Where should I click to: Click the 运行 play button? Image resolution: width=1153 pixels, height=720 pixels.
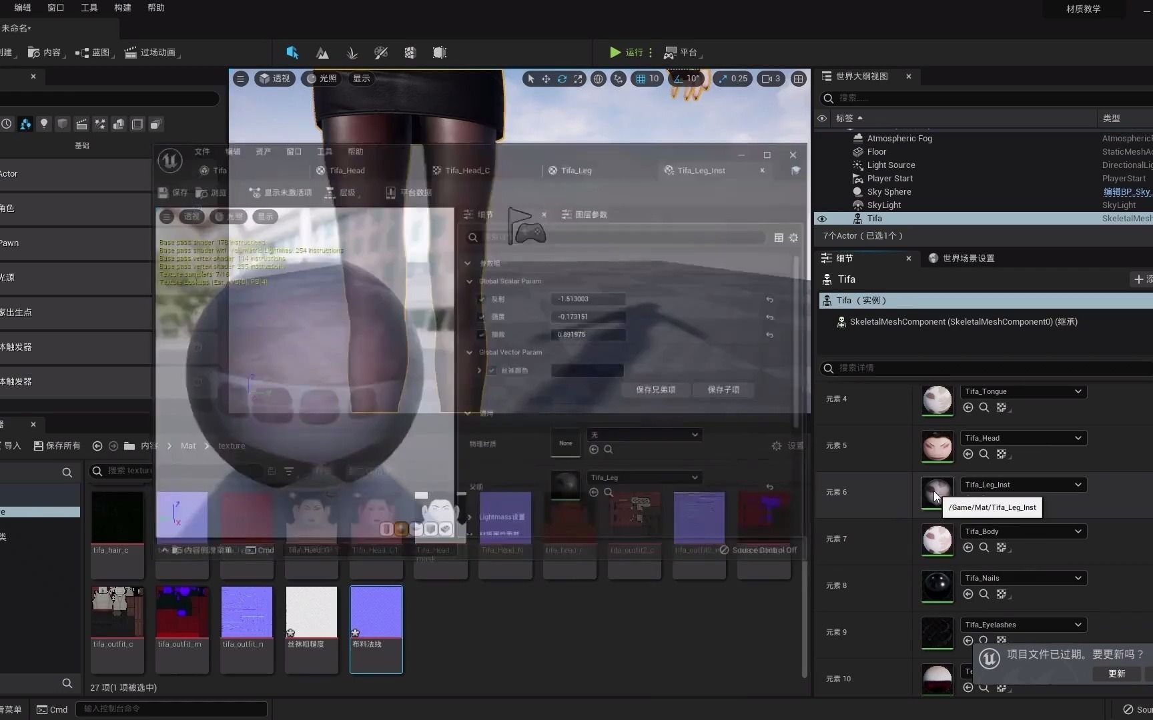point(627,53)
